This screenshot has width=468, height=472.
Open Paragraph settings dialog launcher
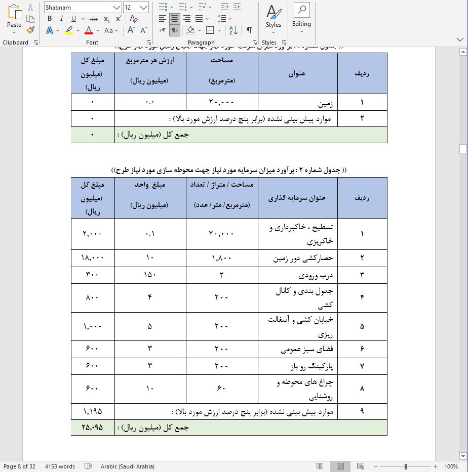(255, 42)
